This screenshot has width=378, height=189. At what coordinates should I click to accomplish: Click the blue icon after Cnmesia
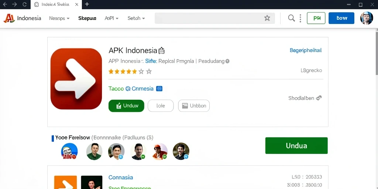159,89
